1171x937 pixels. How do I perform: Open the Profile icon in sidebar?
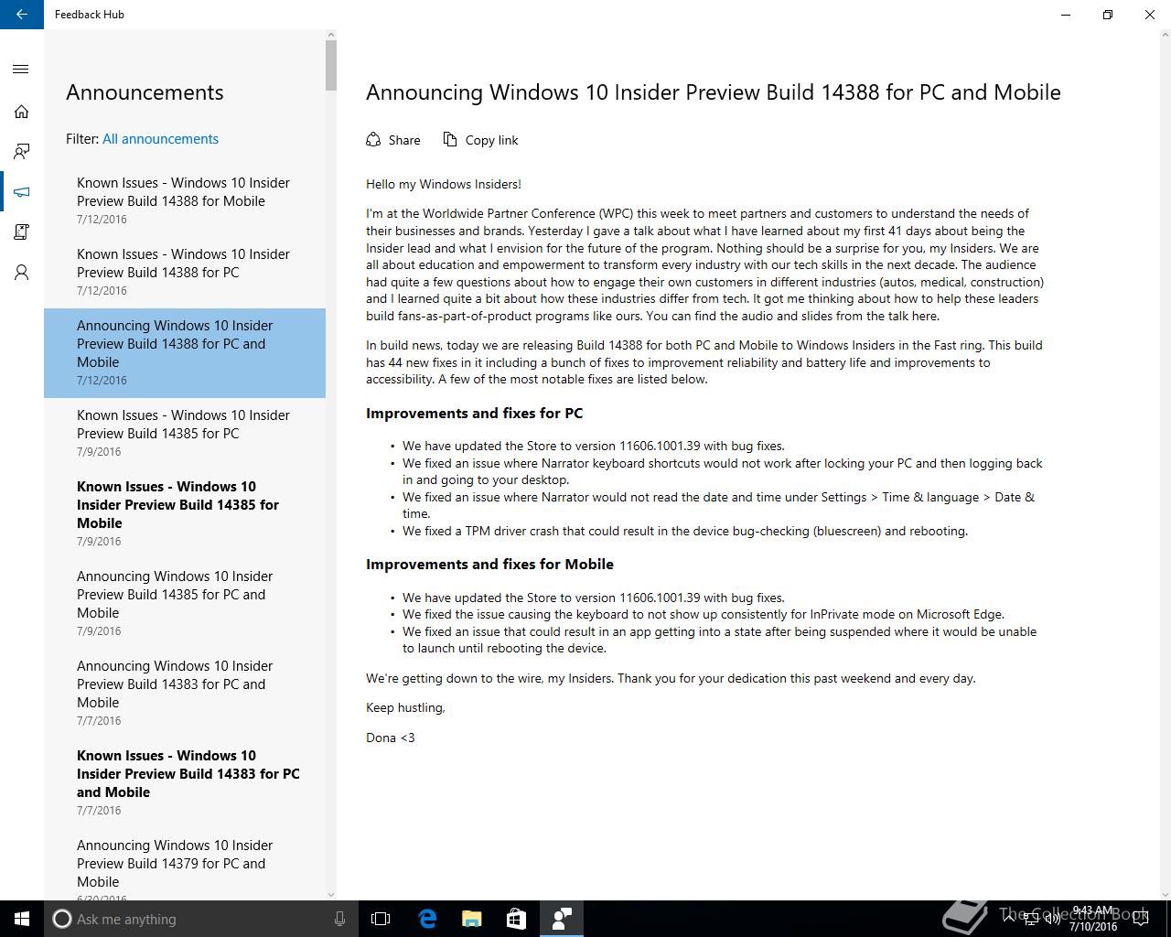coord(21,273)
